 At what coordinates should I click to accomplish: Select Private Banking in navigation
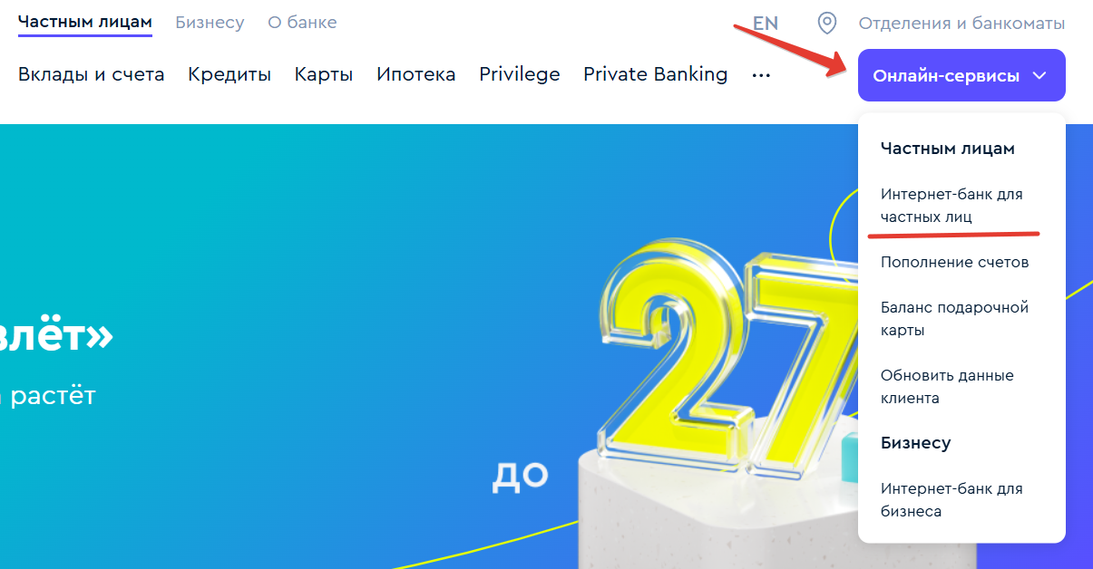pyautogui.click(x=656, y=74)
